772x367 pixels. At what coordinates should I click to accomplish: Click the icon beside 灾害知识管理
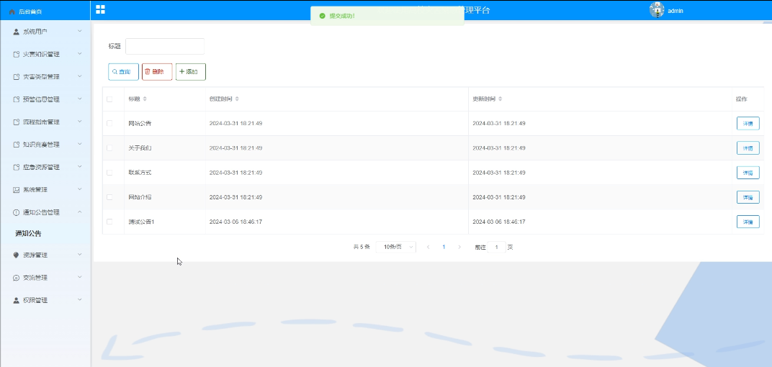click(x=17, y=54)
